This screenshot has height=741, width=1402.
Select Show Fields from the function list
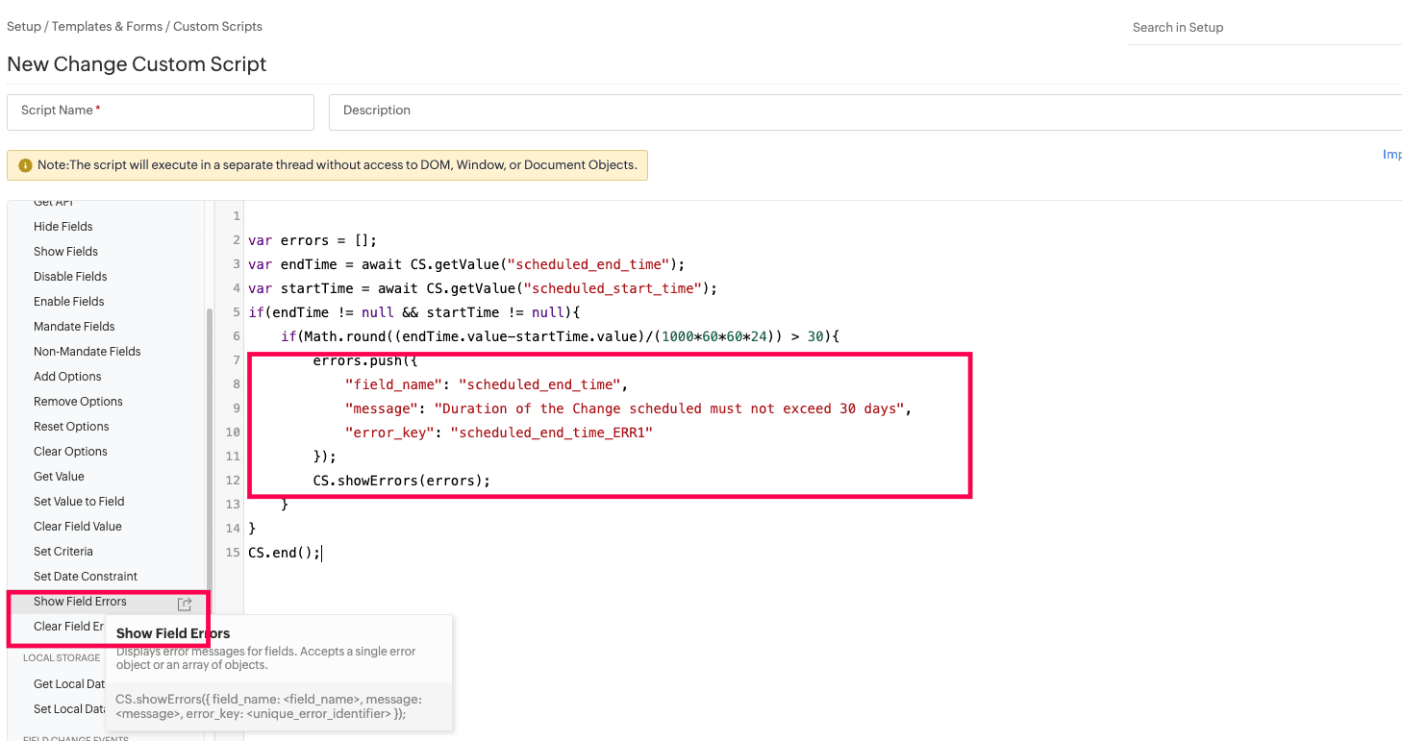point(65,252)
